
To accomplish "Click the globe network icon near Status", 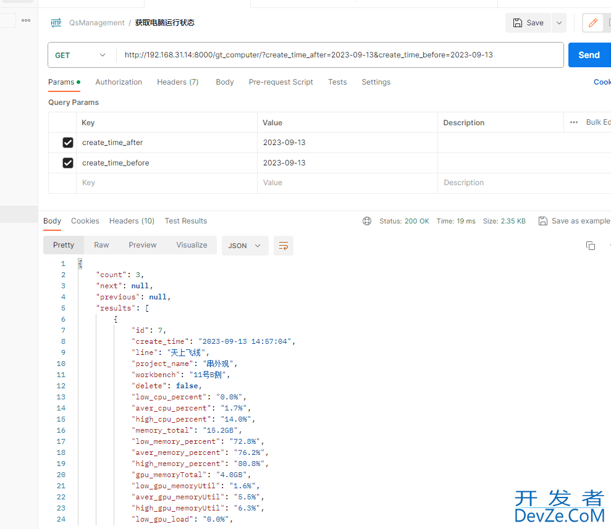I will pyautogui.click(x=367, y=221).
